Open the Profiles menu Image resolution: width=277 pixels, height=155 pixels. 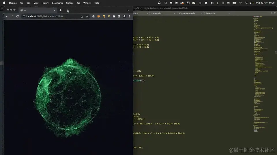click(x=70, y=3)
